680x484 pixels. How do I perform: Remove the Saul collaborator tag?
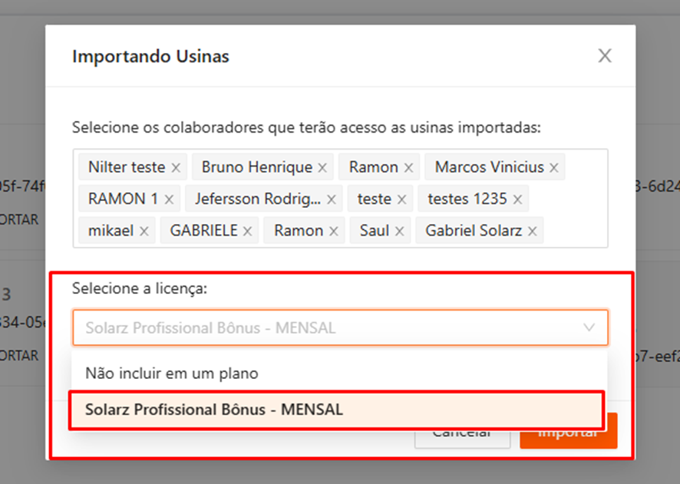point(399,231)
